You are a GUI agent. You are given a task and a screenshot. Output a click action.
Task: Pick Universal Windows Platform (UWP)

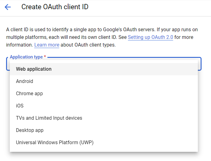(x=104, y=143)
